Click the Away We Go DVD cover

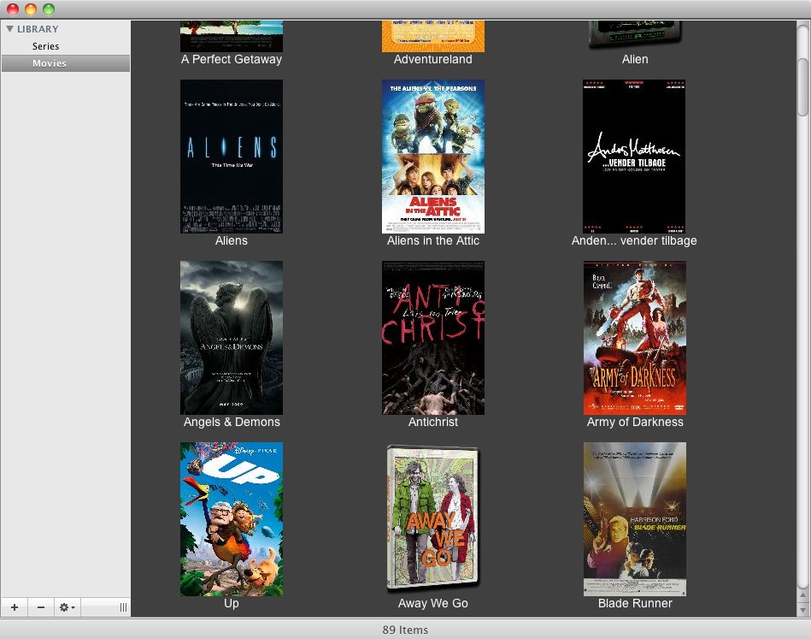coord(433,519)
